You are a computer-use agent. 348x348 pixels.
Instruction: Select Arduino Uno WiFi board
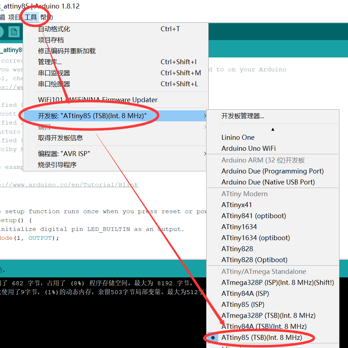(273, 148)
